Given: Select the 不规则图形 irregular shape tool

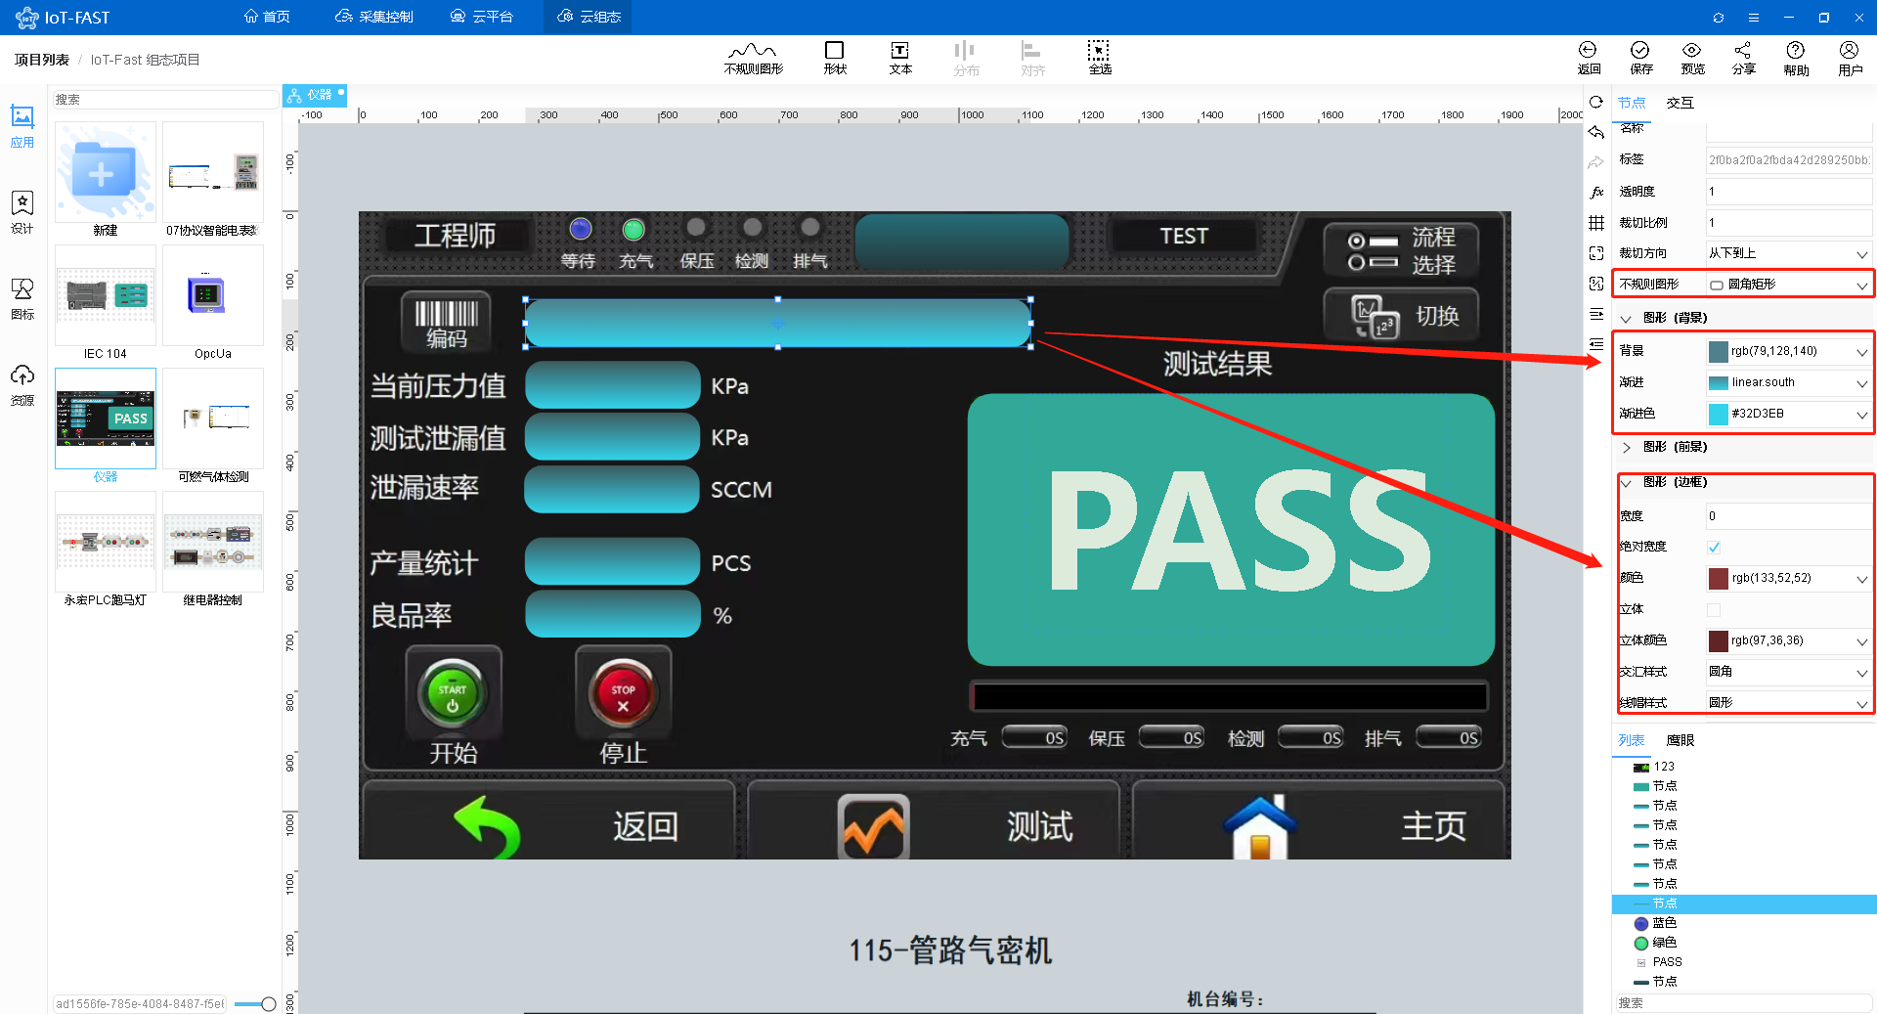Looking at the screenshot, I should click(753, 58).
